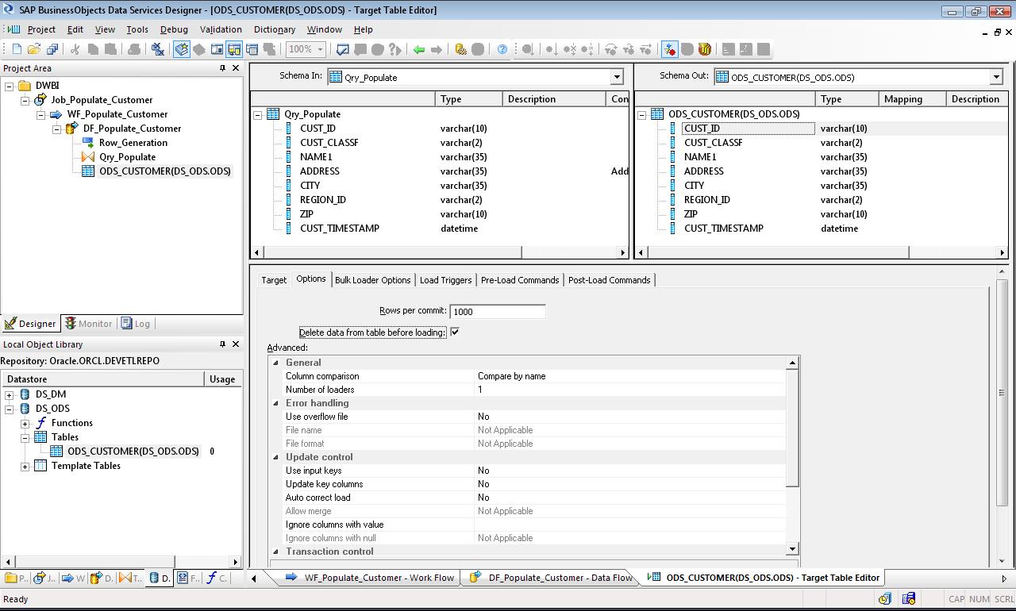Switch to Custom Functions tab icon
Image resolution: width=1016 pixels, height=611 pixels.
point(217,578)
